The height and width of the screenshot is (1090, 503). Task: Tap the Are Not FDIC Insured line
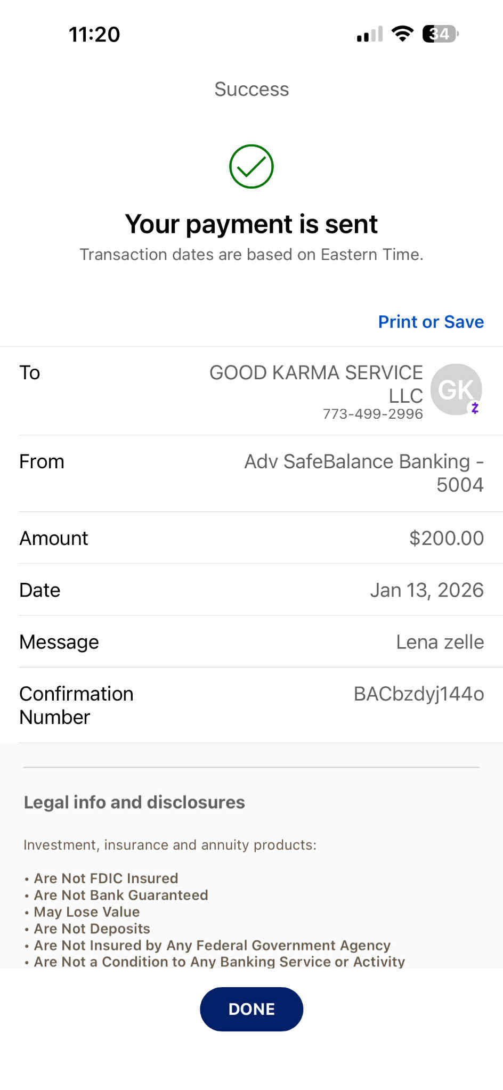click(106, 878)
